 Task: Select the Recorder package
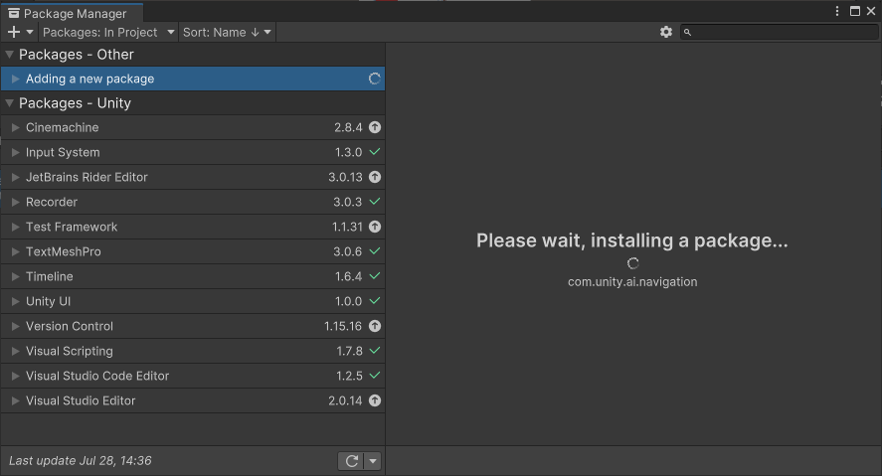[x=193, y=202]
